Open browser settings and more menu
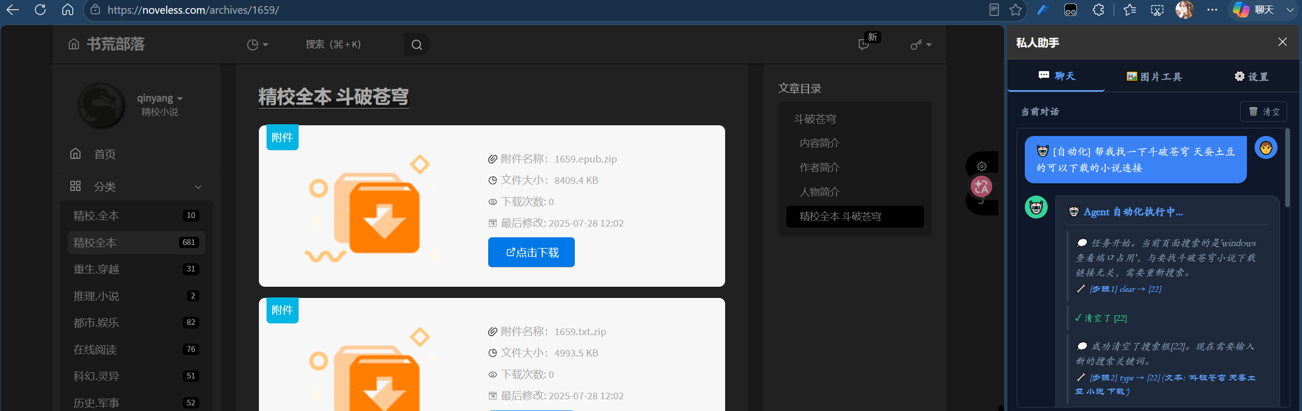Image resolution: width=1302 pixels, height=411 pixels. pyautogui.click(x=1212, y=10)
